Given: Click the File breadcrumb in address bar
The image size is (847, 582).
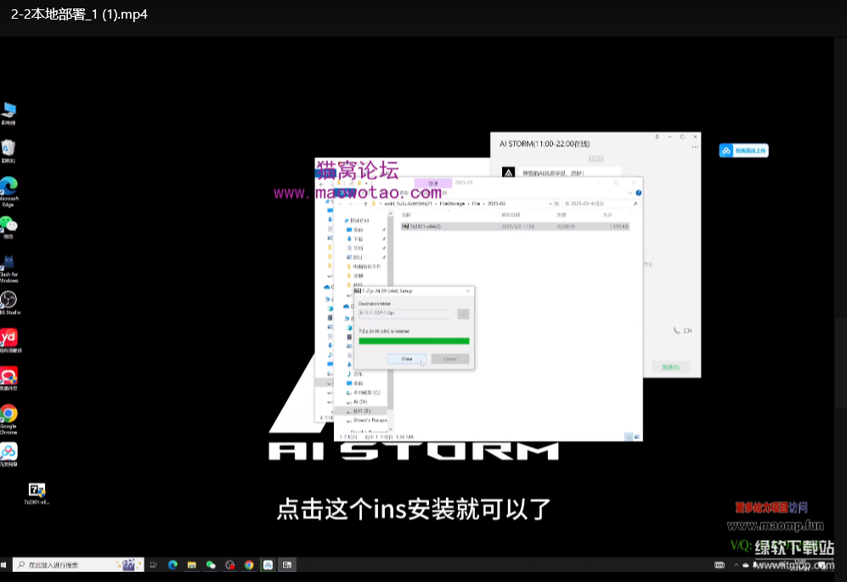Looking at the screenshot, I should tap(476, 204).
